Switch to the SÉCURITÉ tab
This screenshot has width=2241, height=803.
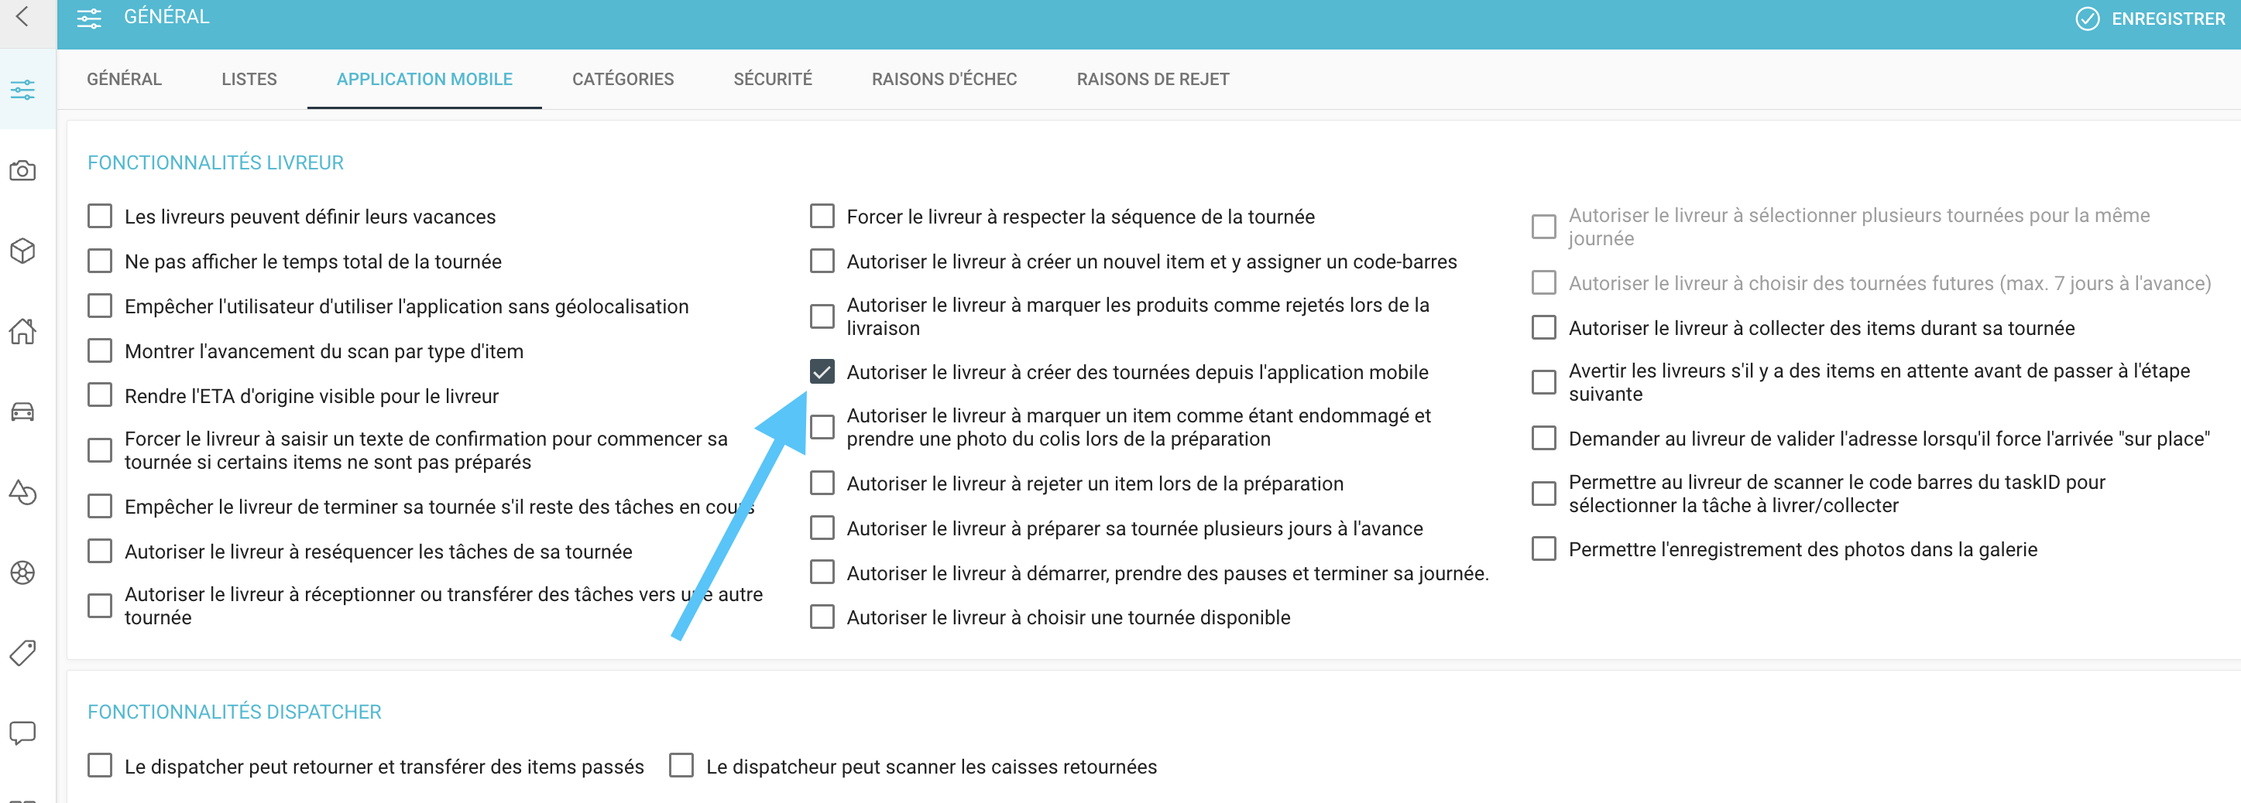(x=773, y=79)
